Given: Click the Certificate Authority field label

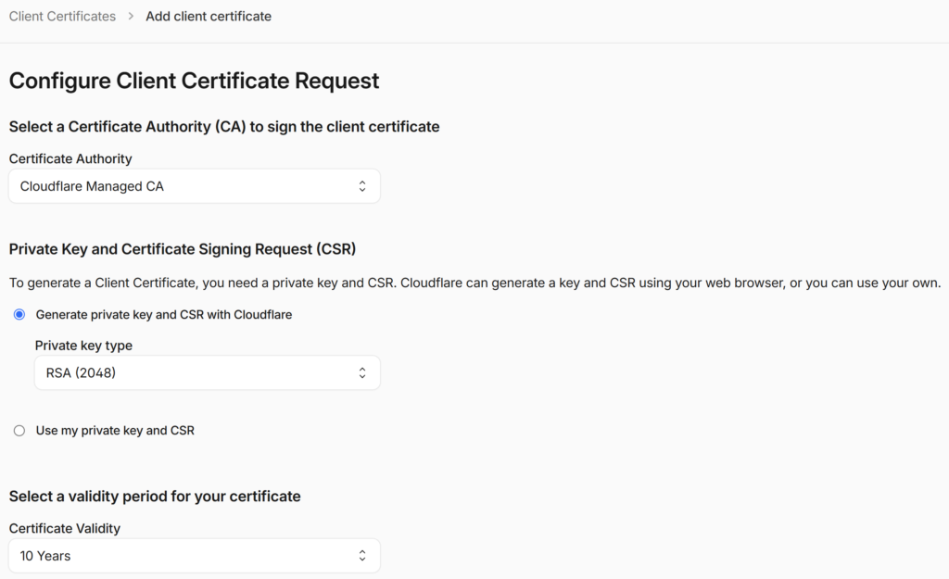Looking at the screenshot, I should [70, 159].
